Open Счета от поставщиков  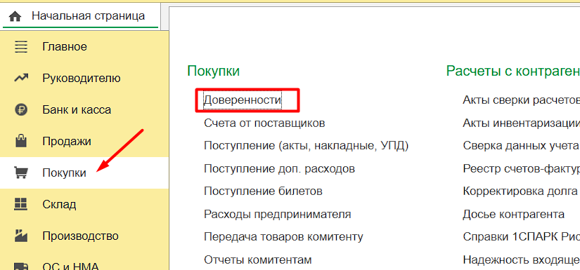tap(264, 123)
